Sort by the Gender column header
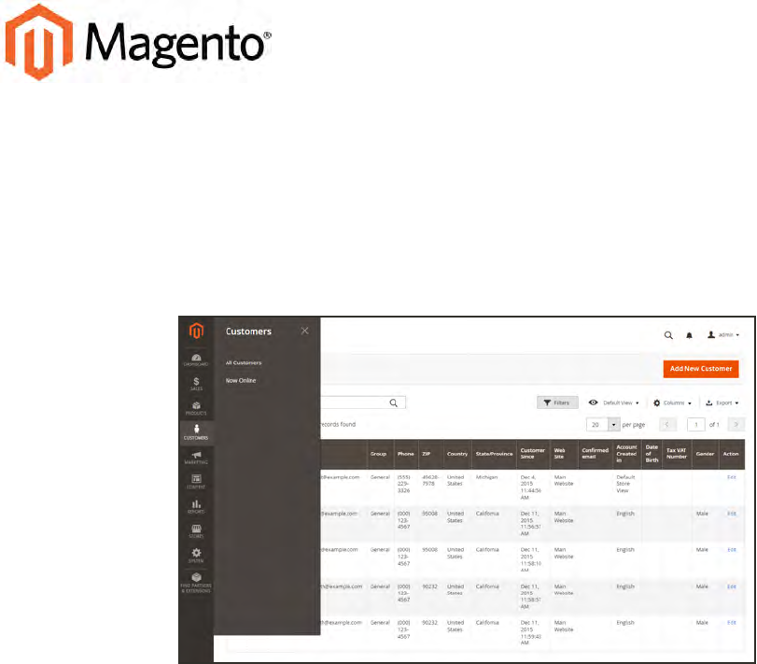757x664 pixels. click(x=706, y=454)
